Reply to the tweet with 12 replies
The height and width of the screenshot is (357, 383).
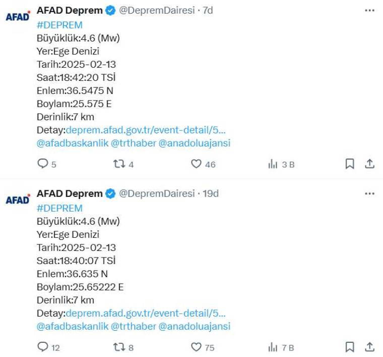(x=43, y=347)
